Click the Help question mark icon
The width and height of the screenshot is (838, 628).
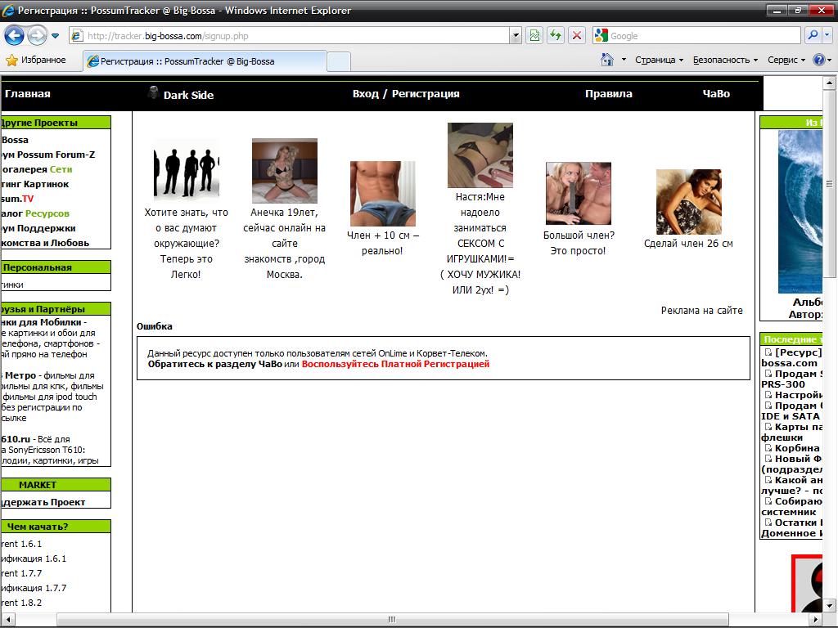[818, 60]
